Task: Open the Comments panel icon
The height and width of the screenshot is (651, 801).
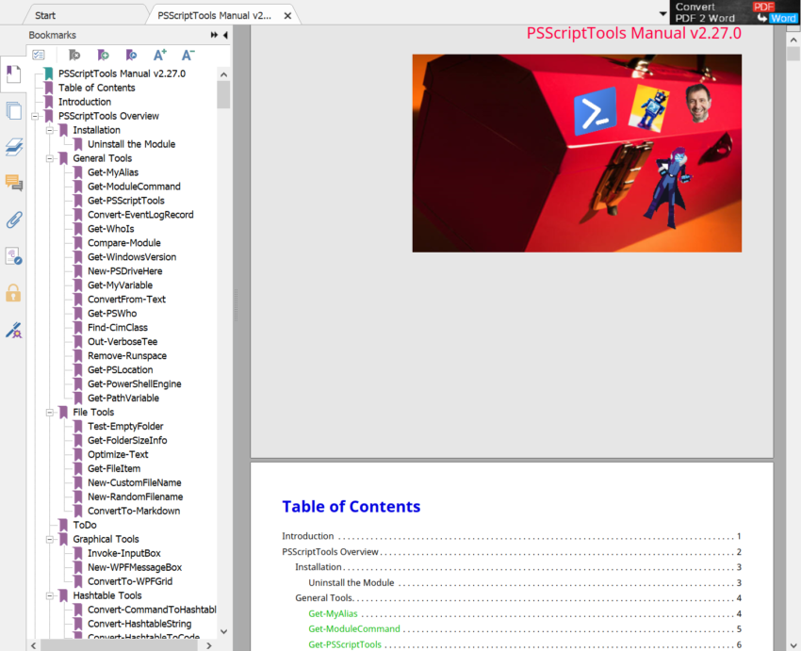Action: click(x=13, y=183)
